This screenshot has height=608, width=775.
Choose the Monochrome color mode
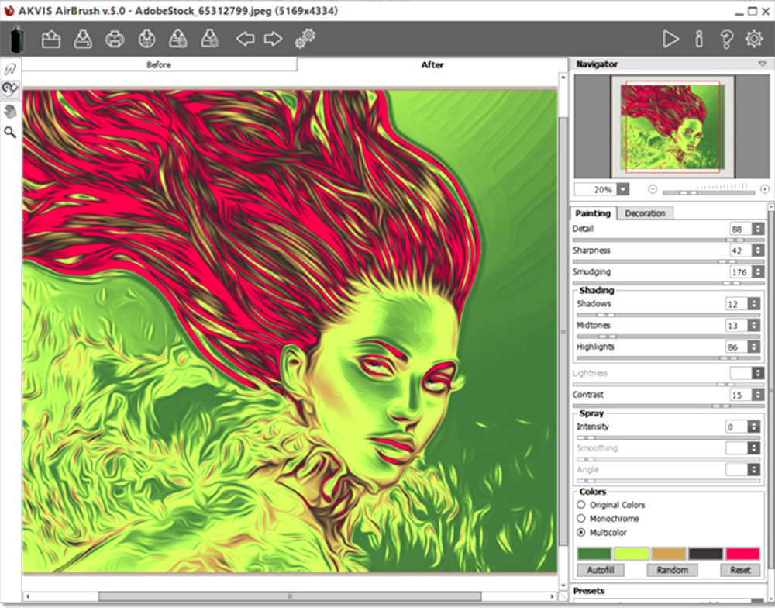(581, 518)
